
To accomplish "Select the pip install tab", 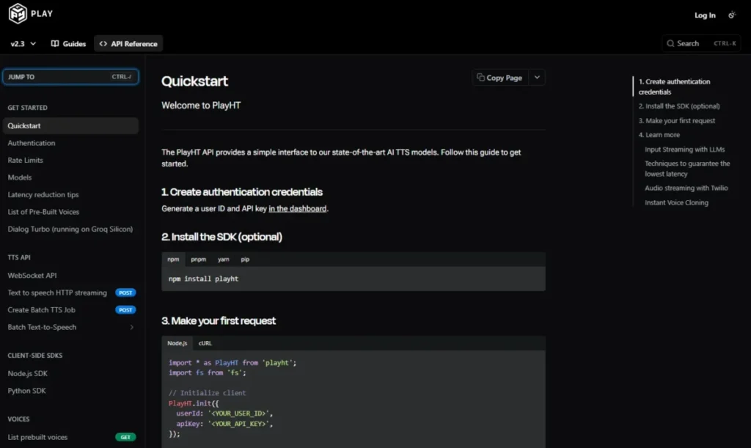I will click(245, 260).
